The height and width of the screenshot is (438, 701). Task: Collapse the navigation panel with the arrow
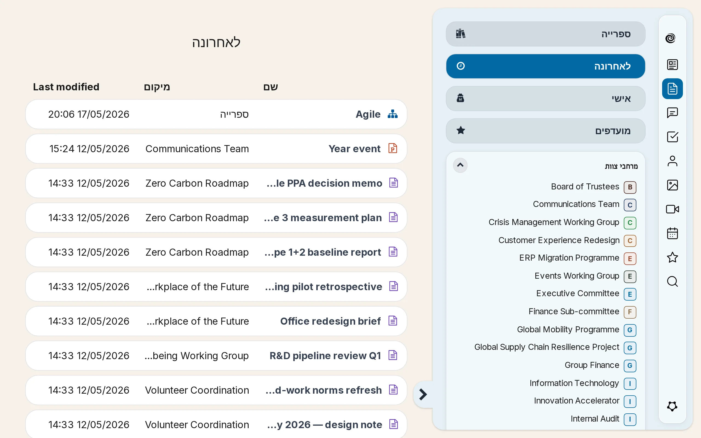point(423,394)
